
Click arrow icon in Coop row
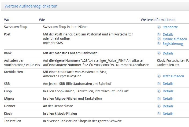(159, 91)
